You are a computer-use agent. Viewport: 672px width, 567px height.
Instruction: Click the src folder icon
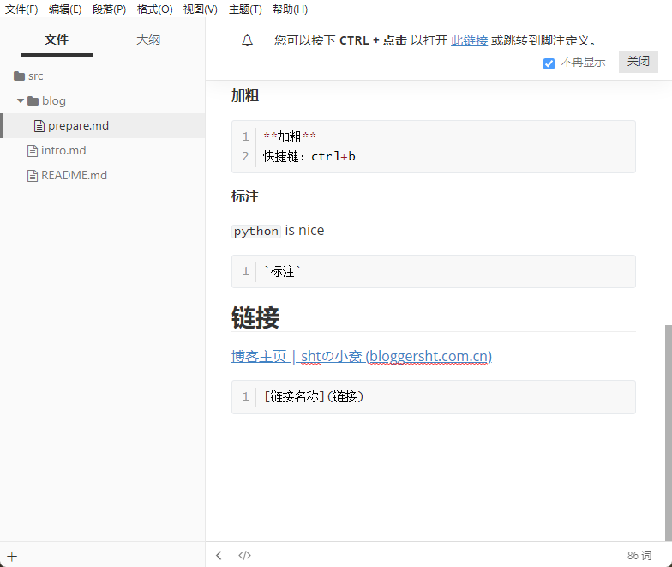click(x=19, y=75)
